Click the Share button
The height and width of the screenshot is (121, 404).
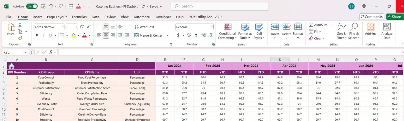(395, 17)
